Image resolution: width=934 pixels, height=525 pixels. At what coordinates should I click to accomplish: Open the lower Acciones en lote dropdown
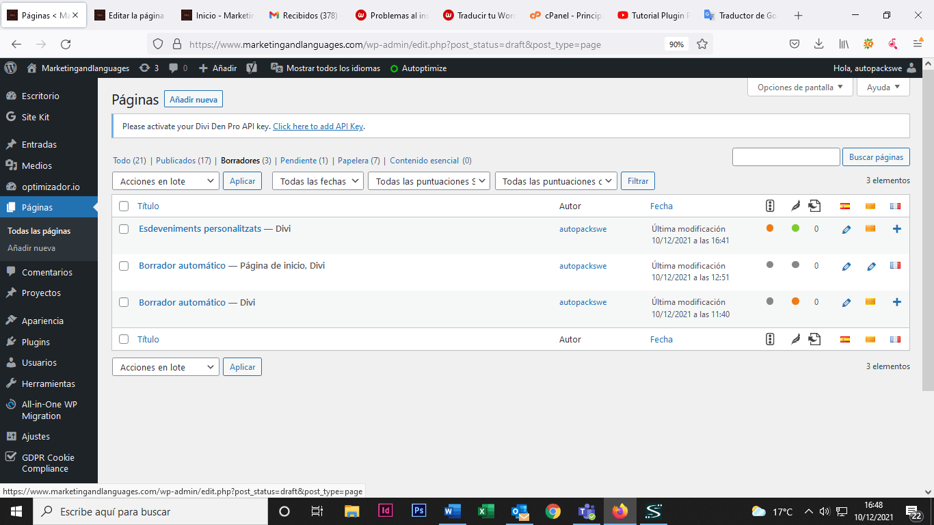click(x=165, y=367)
